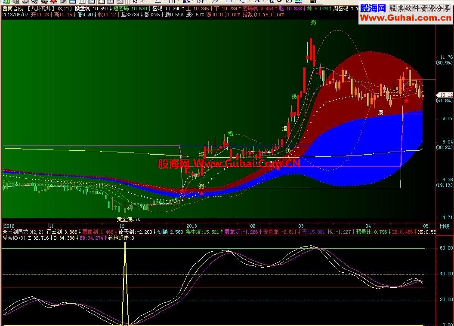Select the 碧血剑:1.468 value
This screenshot has width=454, height=326.
(x=98, y=232)
